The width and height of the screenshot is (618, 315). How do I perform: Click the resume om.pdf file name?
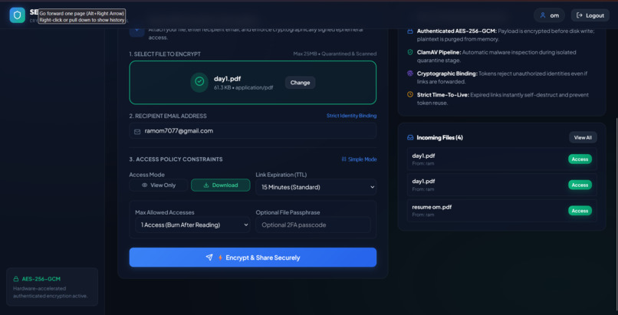432,207
